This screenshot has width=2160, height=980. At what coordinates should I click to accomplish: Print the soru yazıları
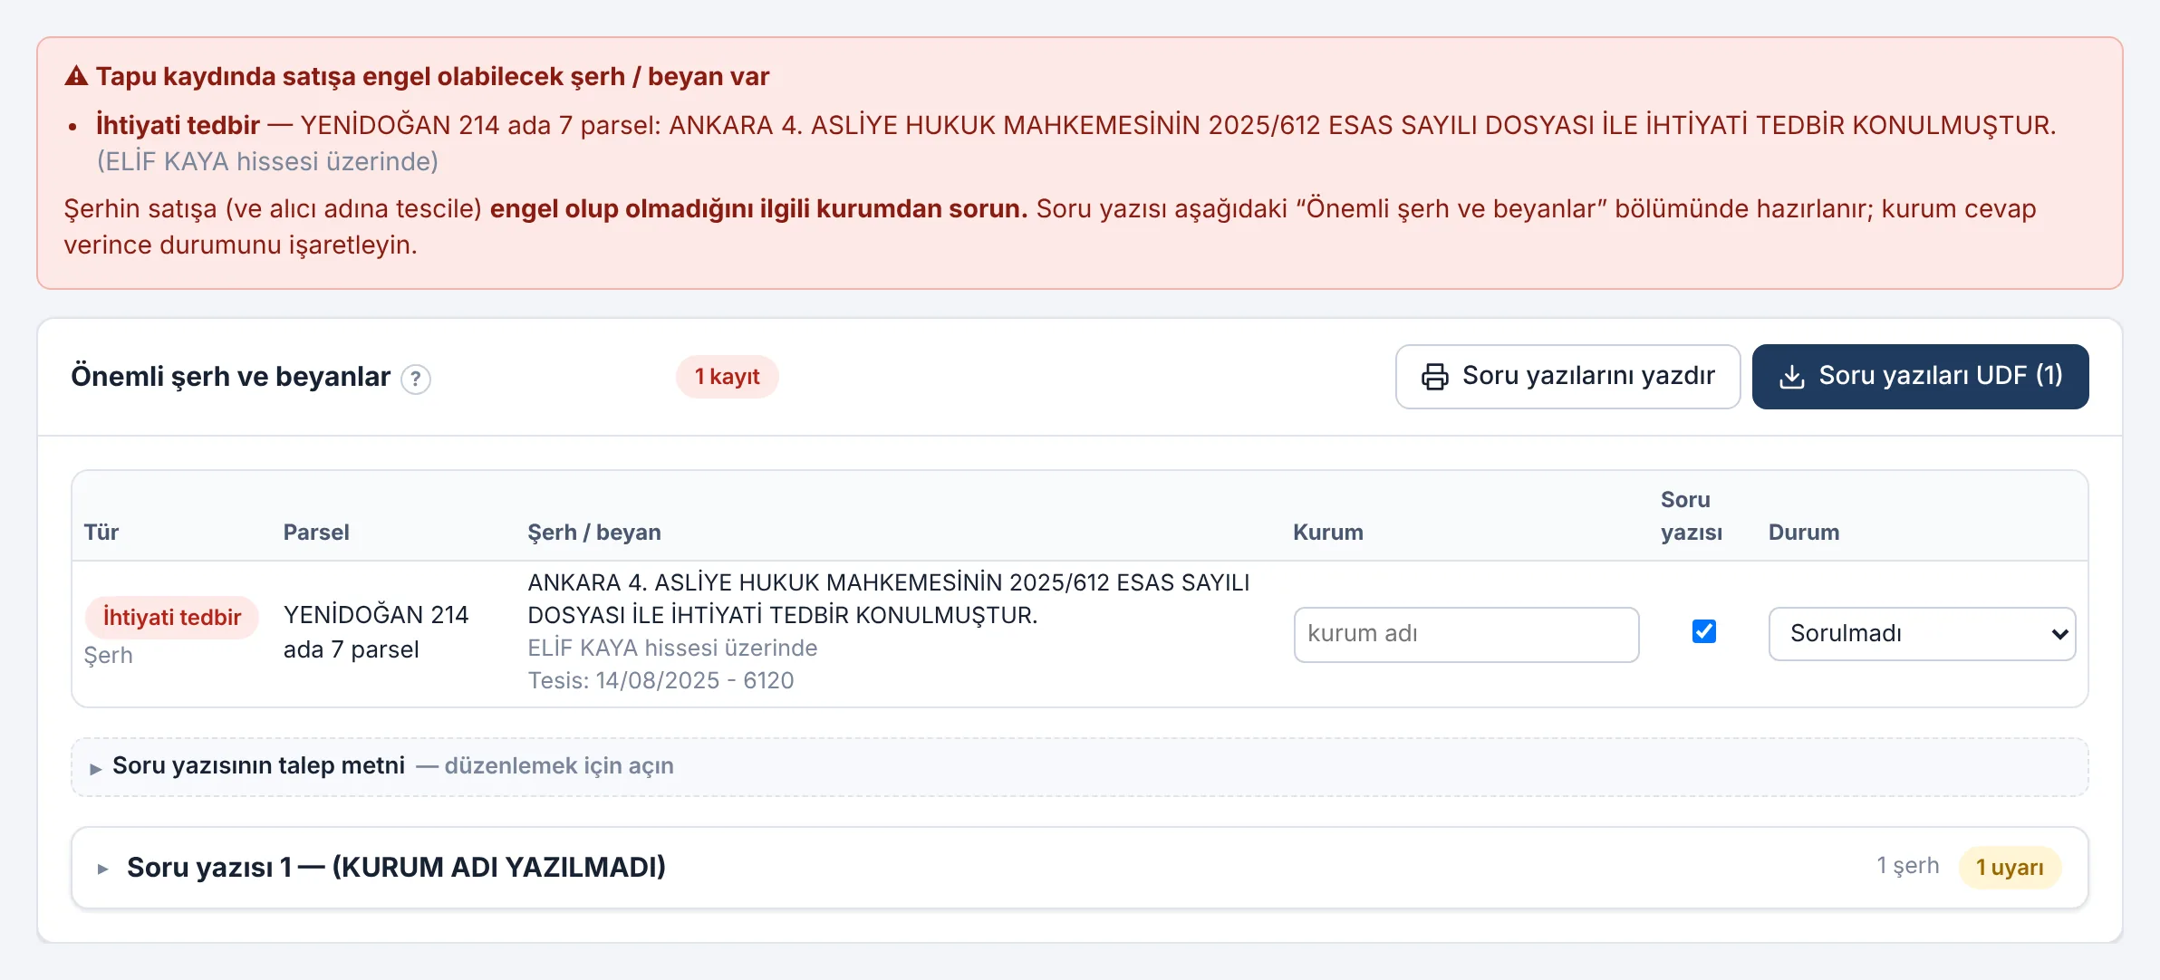[1567, 377]
